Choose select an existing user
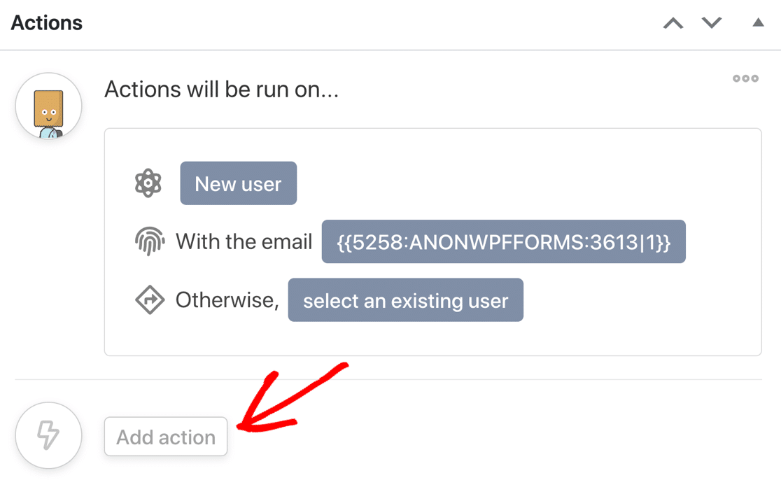 coord(405,300)
